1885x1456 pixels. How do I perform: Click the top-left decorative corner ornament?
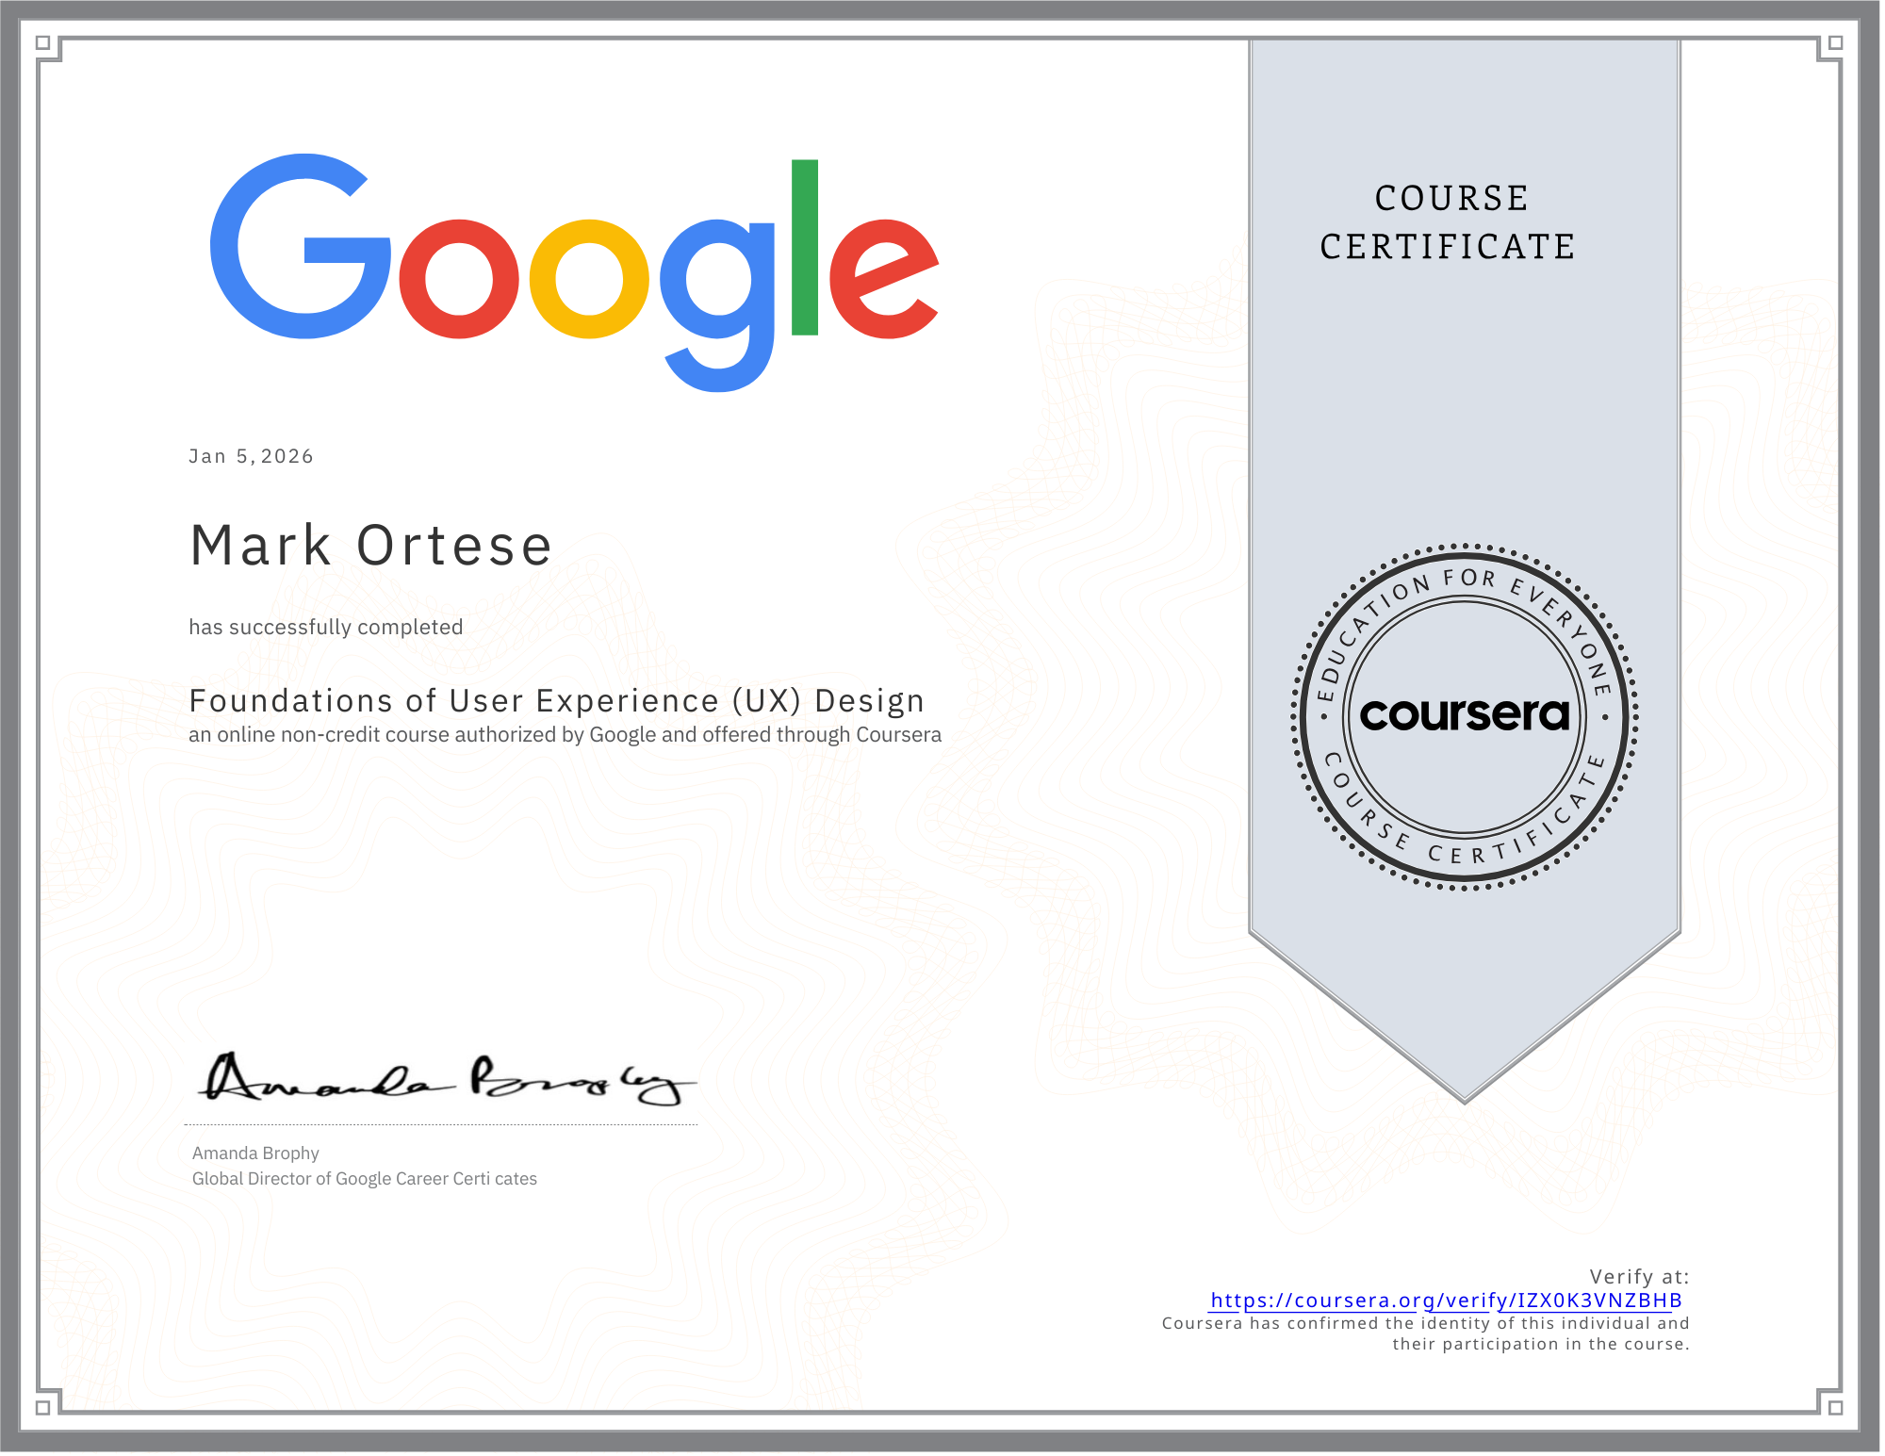tap(52, 52)
